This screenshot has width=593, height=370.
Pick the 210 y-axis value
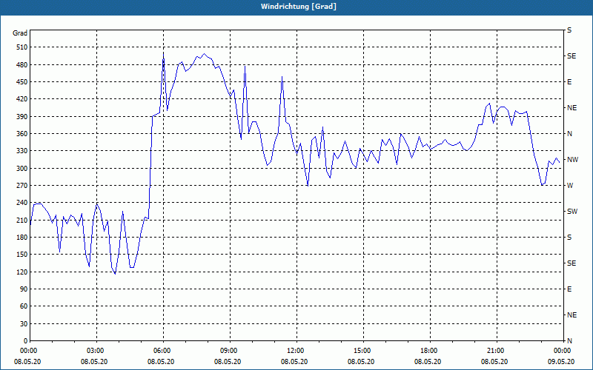tap(22, 220)
